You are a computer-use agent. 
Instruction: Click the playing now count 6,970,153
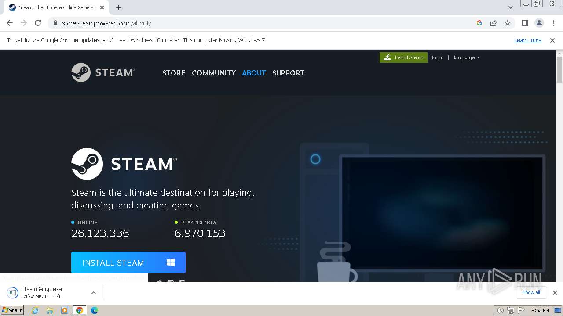tap(200, 233)
